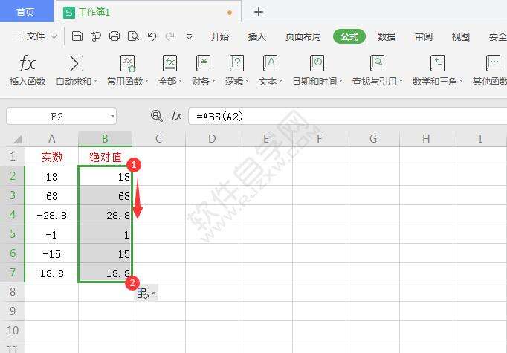Viewport: 507px width, 353px height.
Task: Click the fx icon beside formula bar
Action: [x=176, y=116]
